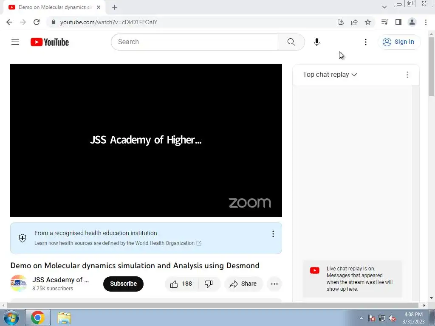Viewport: 435px width, 326px height.
Task: Click the address bar URL youtube.com/watch
Action: (108, 22)
